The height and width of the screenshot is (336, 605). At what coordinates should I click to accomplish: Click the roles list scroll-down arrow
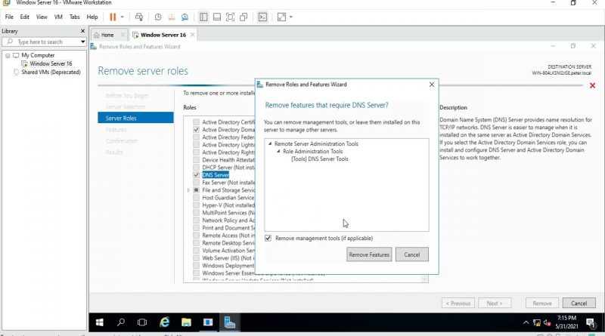[x=424, y=279]
